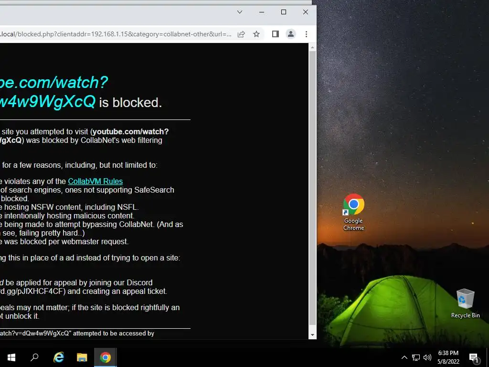Click bold 'youtube.com/watch?' text in paragraph
Screen dimensions: 489x367
pos(130,132)
